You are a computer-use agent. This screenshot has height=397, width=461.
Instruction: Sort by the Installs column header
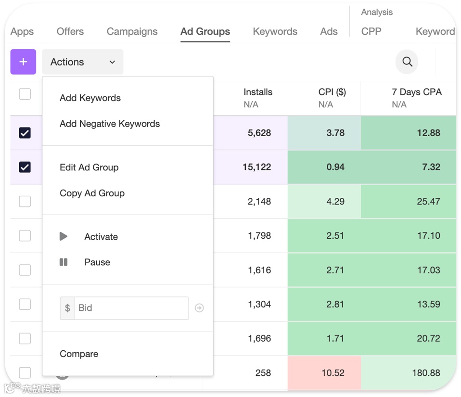click(258, 92)
